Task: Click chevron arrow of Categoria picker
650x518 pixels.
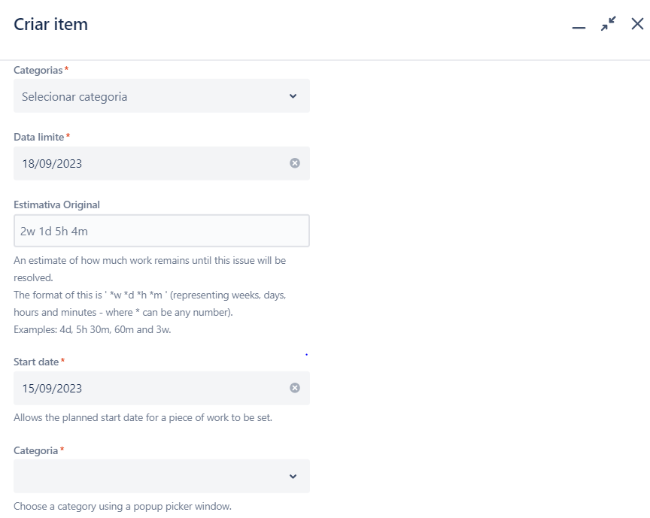Action: pos(293,477)
